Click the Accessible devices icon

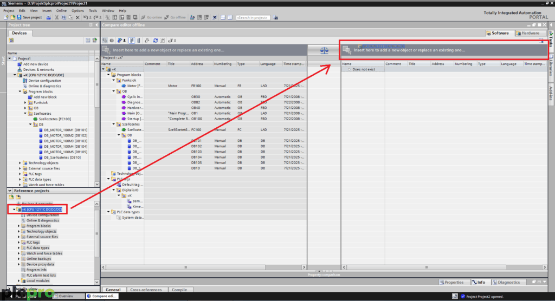click(x=192, y=17)
